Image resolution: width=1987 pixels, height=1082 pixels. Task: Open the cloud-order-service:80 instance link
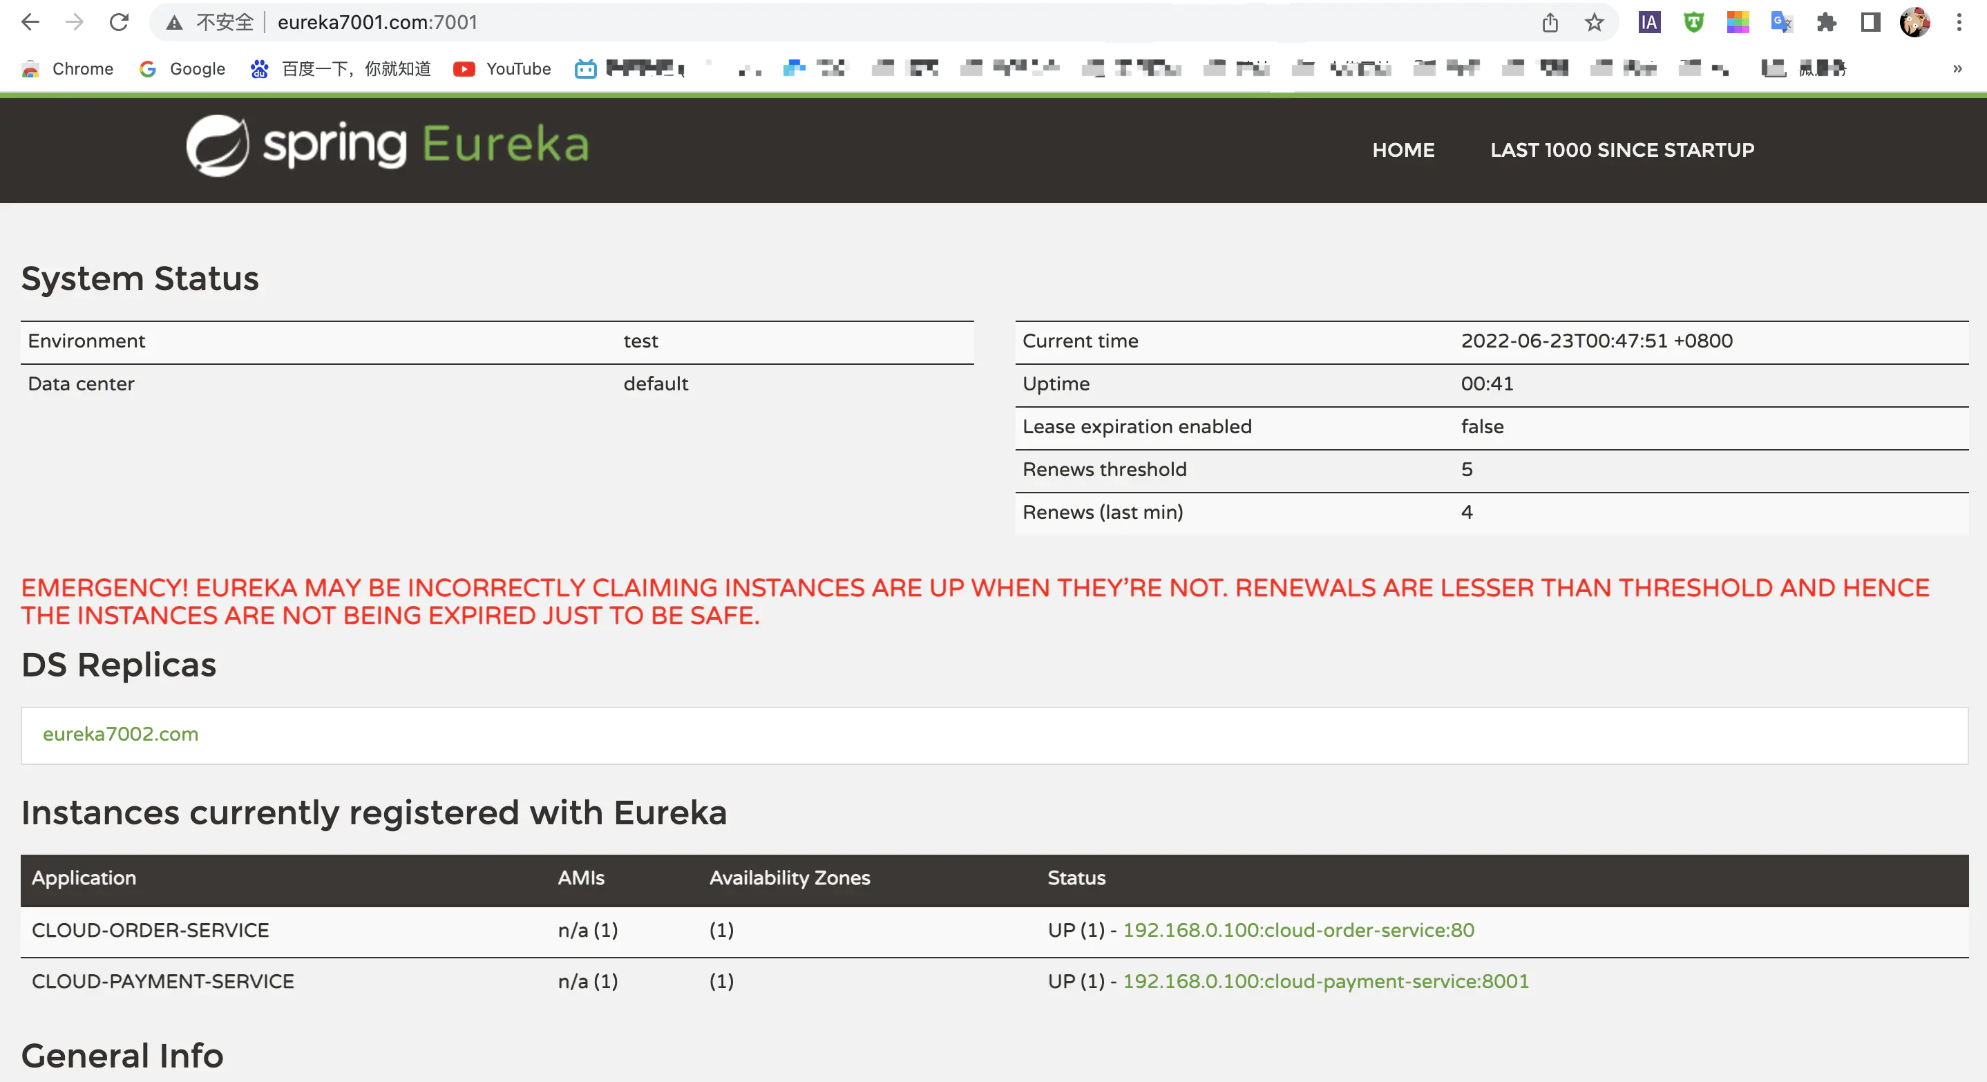pos(1298,930)
